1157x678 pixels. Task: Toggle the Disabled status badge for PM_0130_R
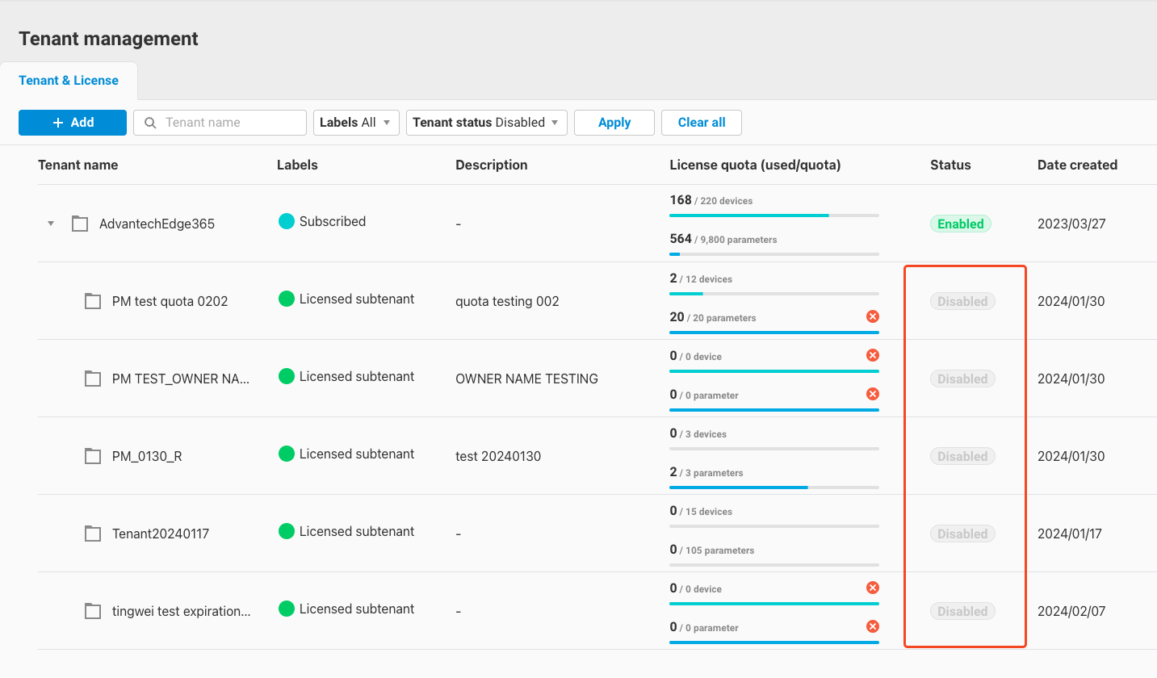(962, 455)
